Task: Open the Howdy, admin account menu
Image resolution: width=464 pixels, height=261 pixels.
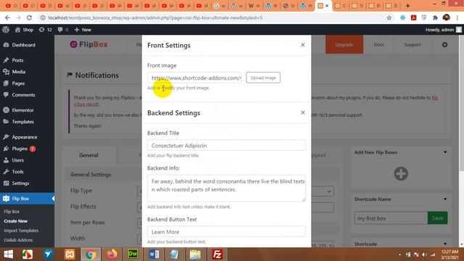Action: [x=443, y=30]
